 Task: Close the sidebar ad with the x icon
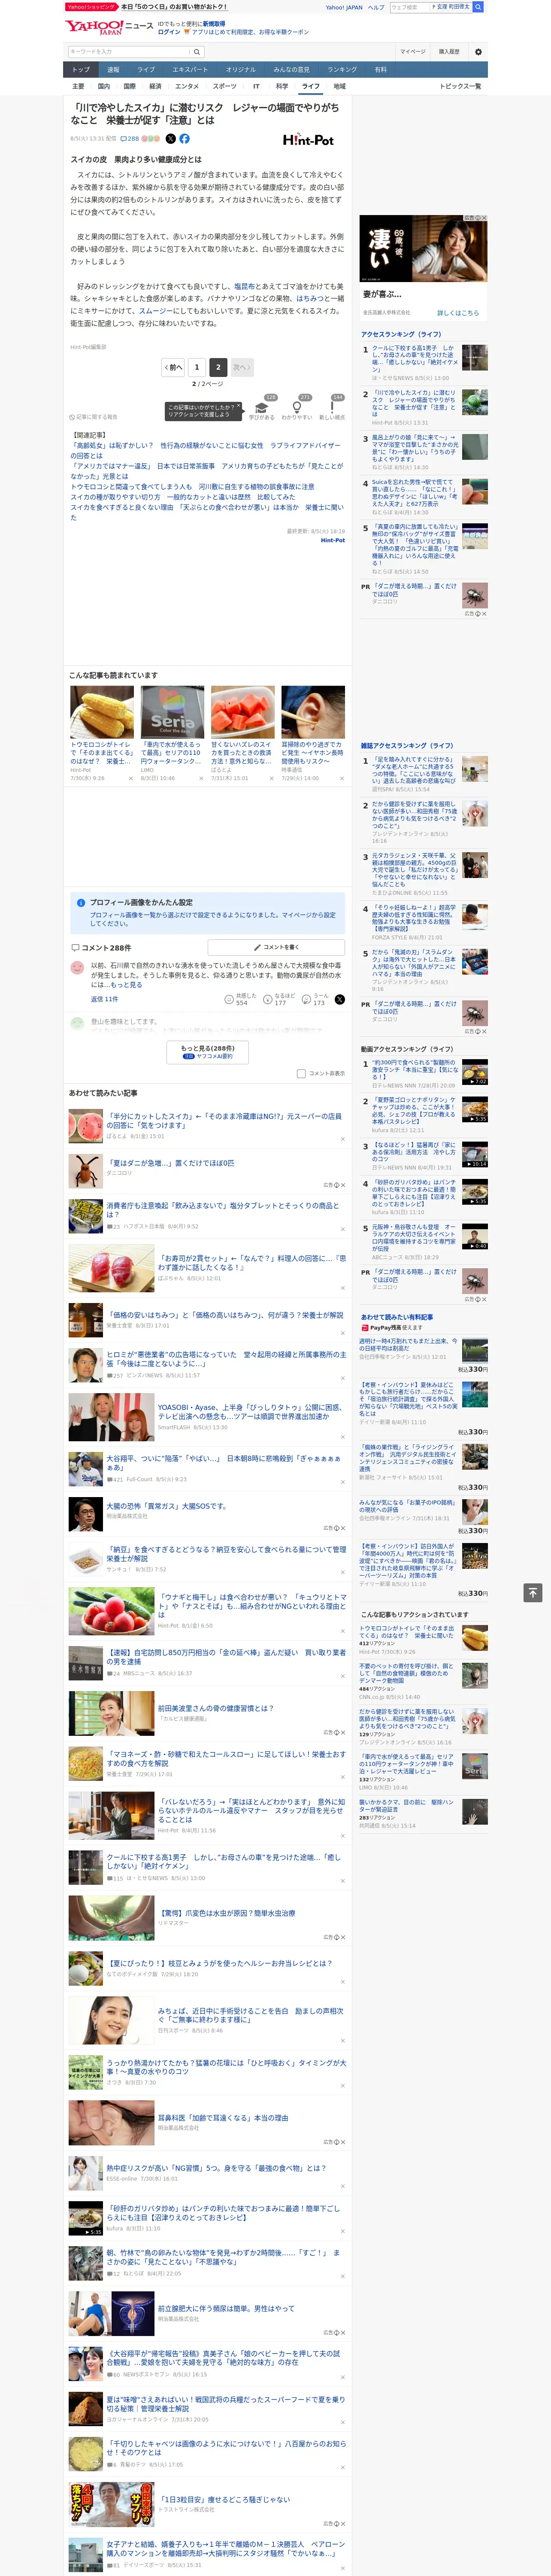484,218
